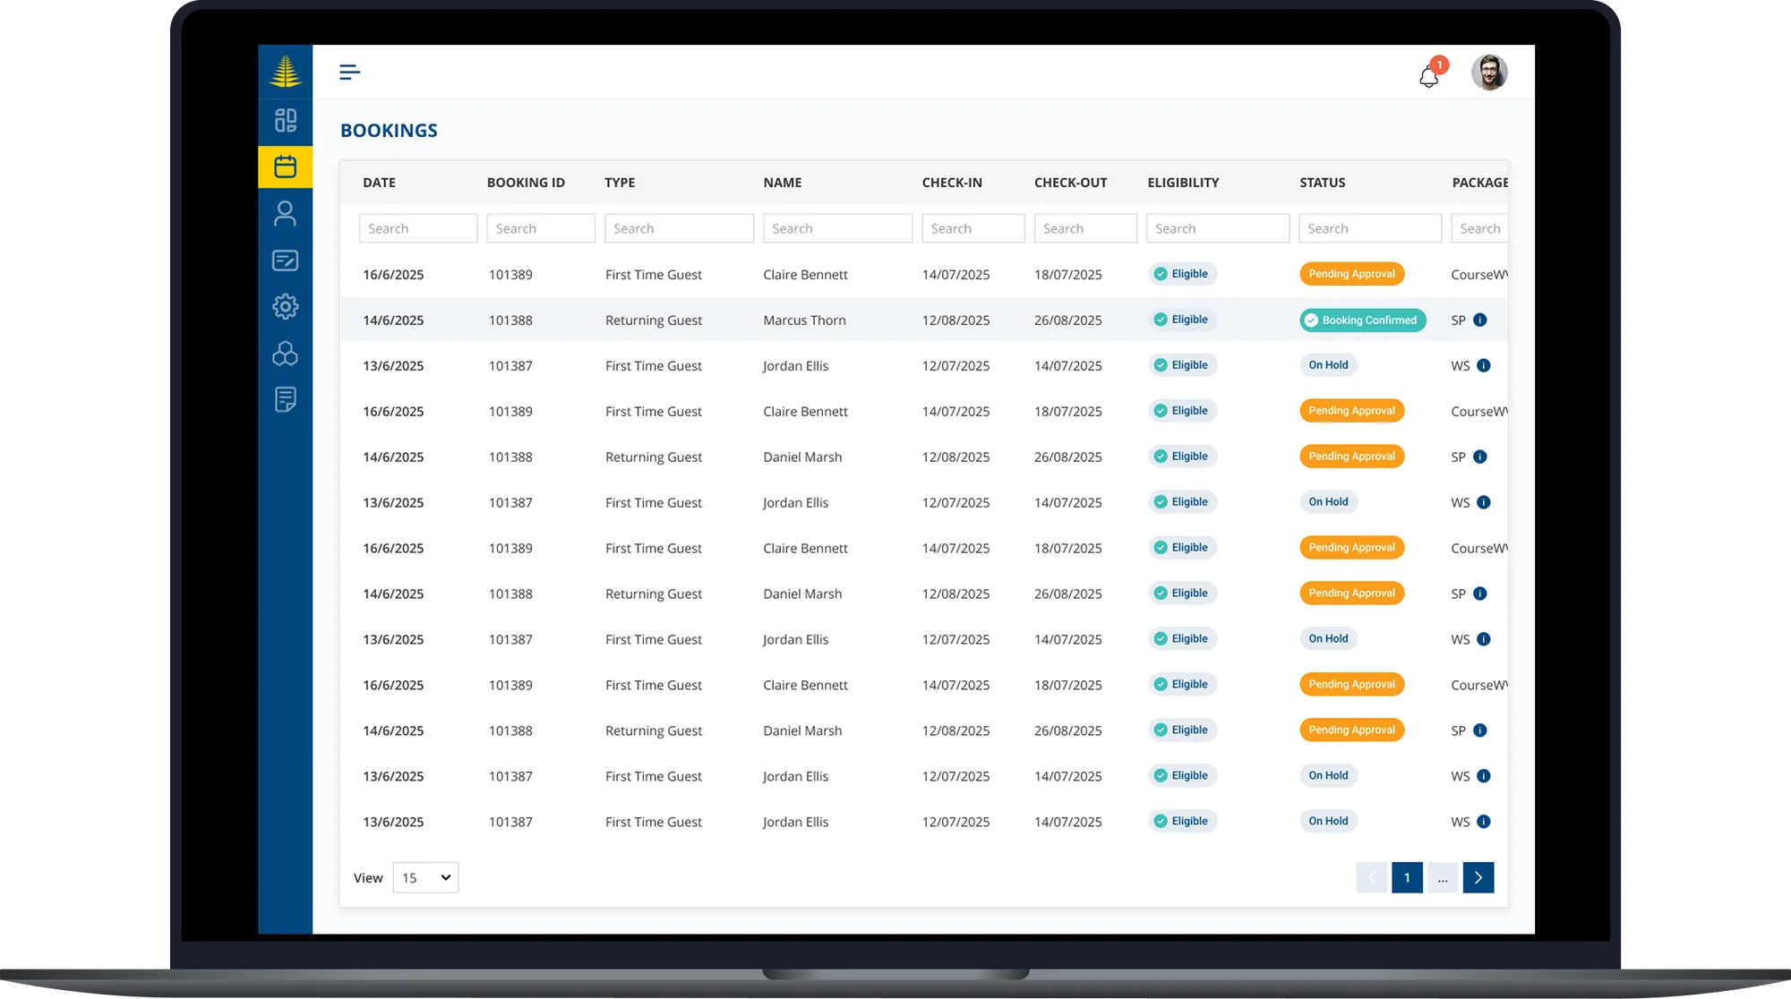Open the View rows-per-page dropdown
Viewport: 1791px width, 999px height.
click(425, 877)
